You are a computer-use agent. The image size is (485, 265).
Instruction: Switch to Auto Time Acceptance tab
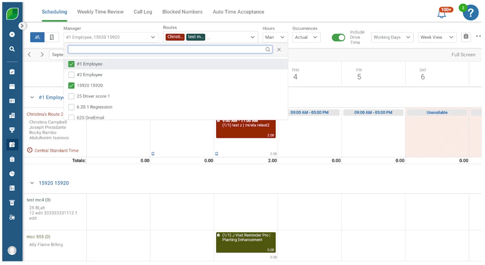pyautogui.click(x=238, y=12)
